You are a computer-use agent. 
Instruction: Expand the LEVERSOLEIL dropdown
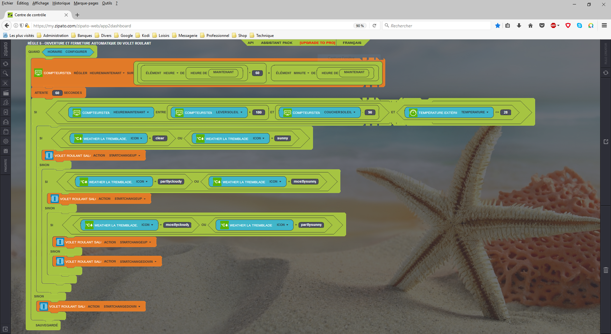pos(229,112)
